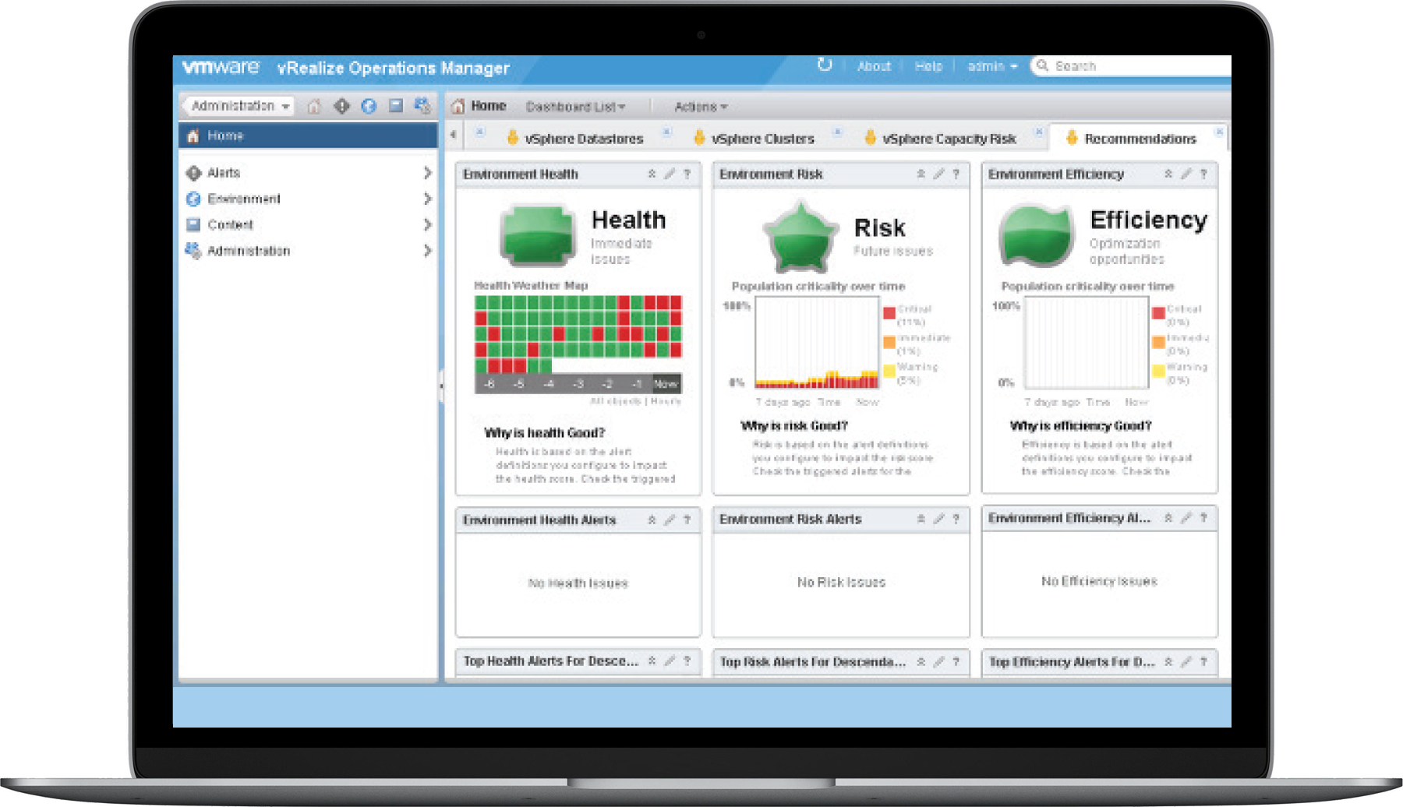Open help for Environment Health widget
This screenshot has width=1403, height=807.
(x=687, y=174)
